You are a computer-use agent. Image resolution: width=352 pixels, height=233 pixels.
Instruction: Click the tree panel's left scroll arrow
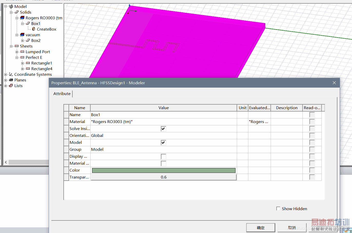click(6, 162)
